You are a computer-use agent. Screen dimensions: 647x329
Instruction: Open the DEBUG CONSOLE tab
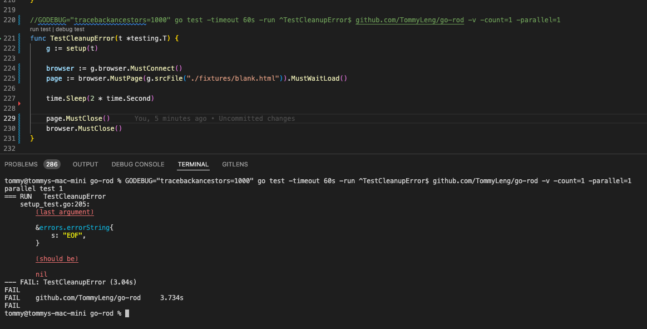click(138, 164)
